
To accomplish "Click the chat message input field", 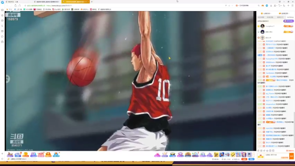I will click(277, 156).
